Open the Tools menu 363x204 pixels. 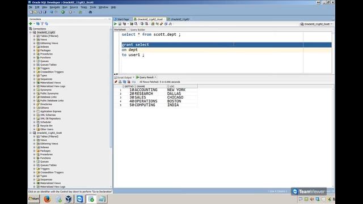tap(93, 7)
